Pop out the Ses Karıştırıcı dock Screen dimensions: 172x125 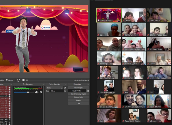[x=43, y=84]
